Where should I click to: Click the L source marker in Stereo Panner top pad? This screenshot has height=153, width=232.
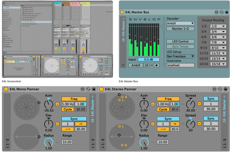120,100
